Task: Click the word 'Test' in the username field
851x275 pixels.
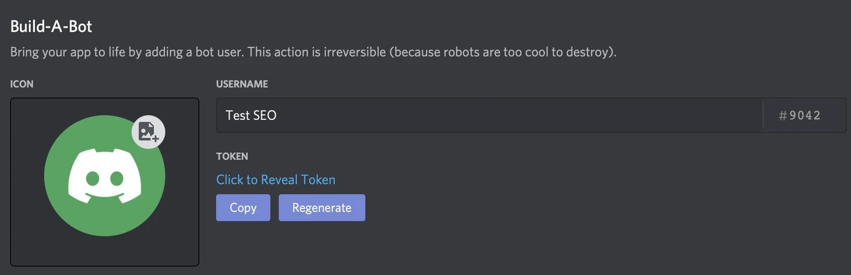Action: point(237,115)
